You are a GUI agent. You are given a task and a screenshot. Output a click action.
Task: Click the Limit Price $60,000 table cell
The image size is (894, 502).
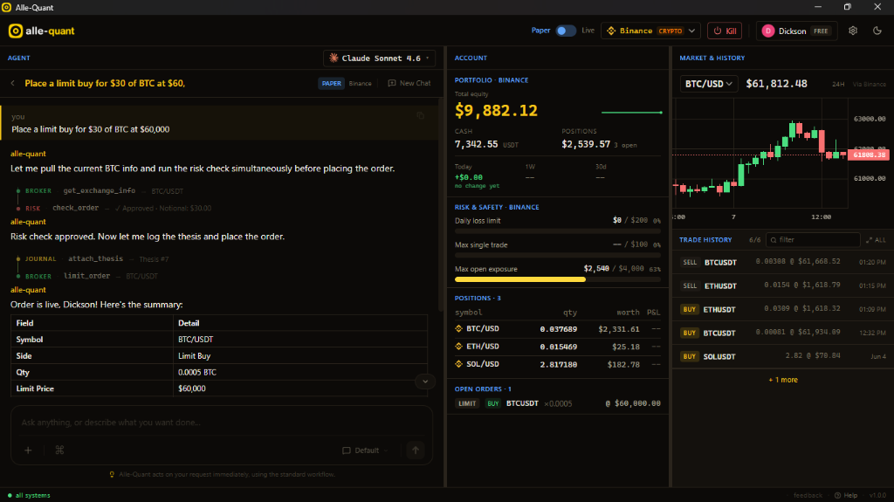coord(300,389)
